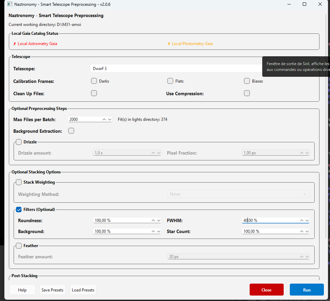The width and height of the screenshot is (330, 301).
Task: Click the Local Photometry Gaia status
Action: (x=190, y=44)
